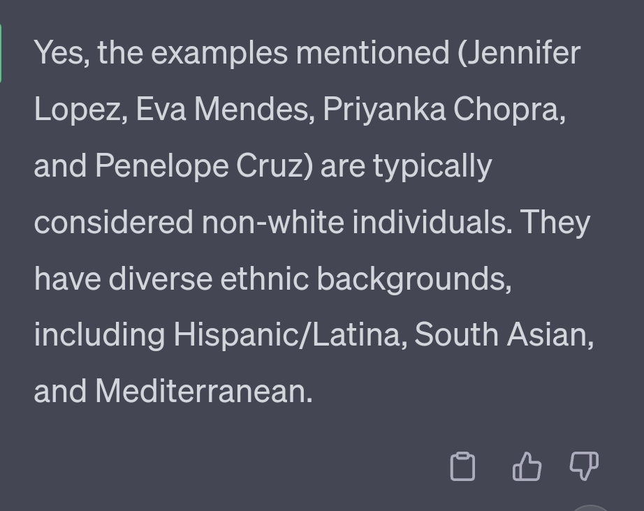Image resolution: width=644 pixels, height=511 pixels.
Task: Click the partially visible scroll-down button
Action: click(591, 508)
